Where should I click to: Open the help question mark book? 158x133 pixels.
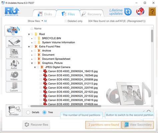click(x=152, y=11)
